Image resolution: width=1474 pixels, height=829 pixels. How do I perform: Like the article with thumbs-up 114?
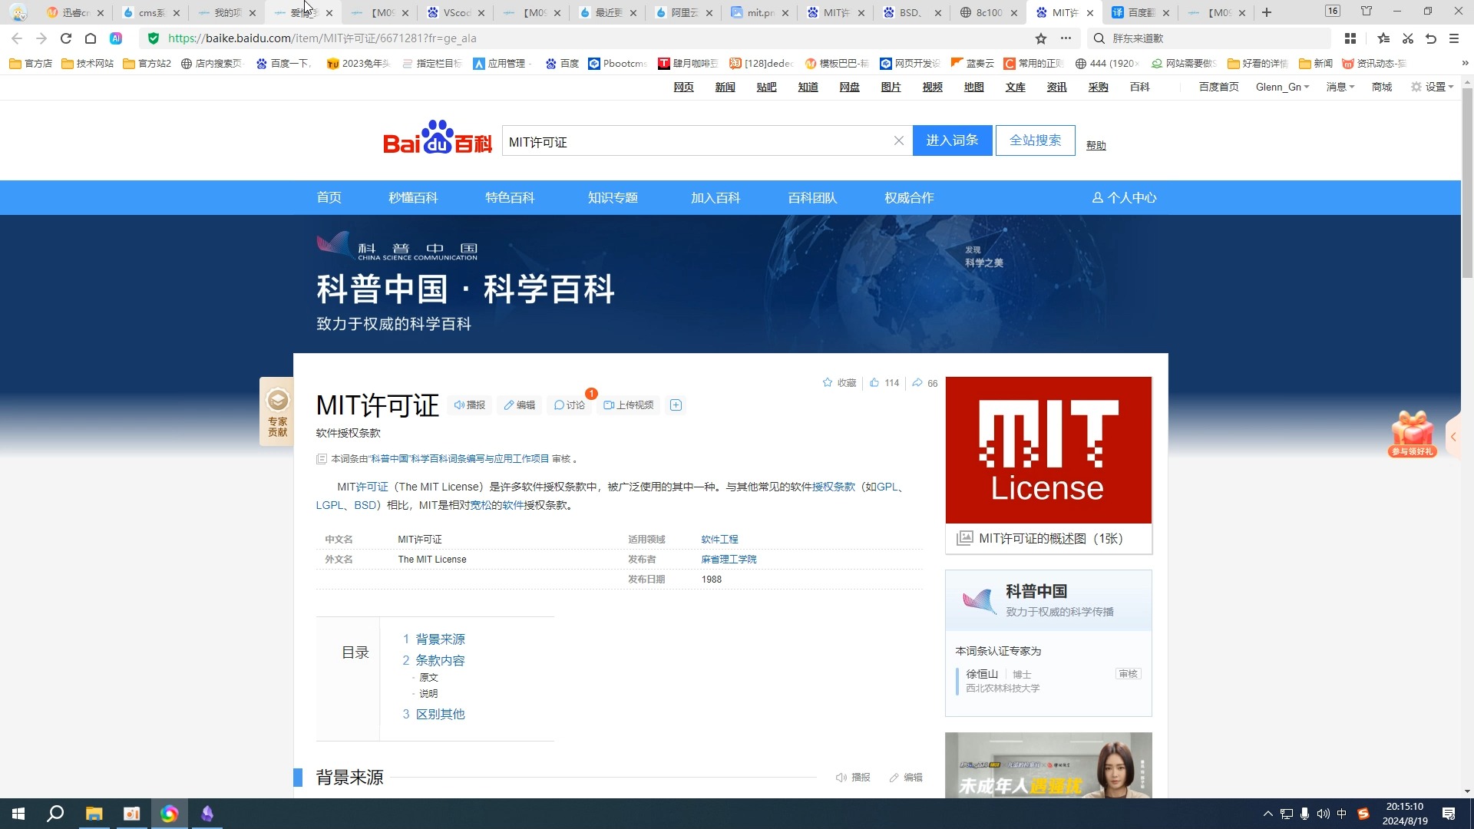[884, 382]
